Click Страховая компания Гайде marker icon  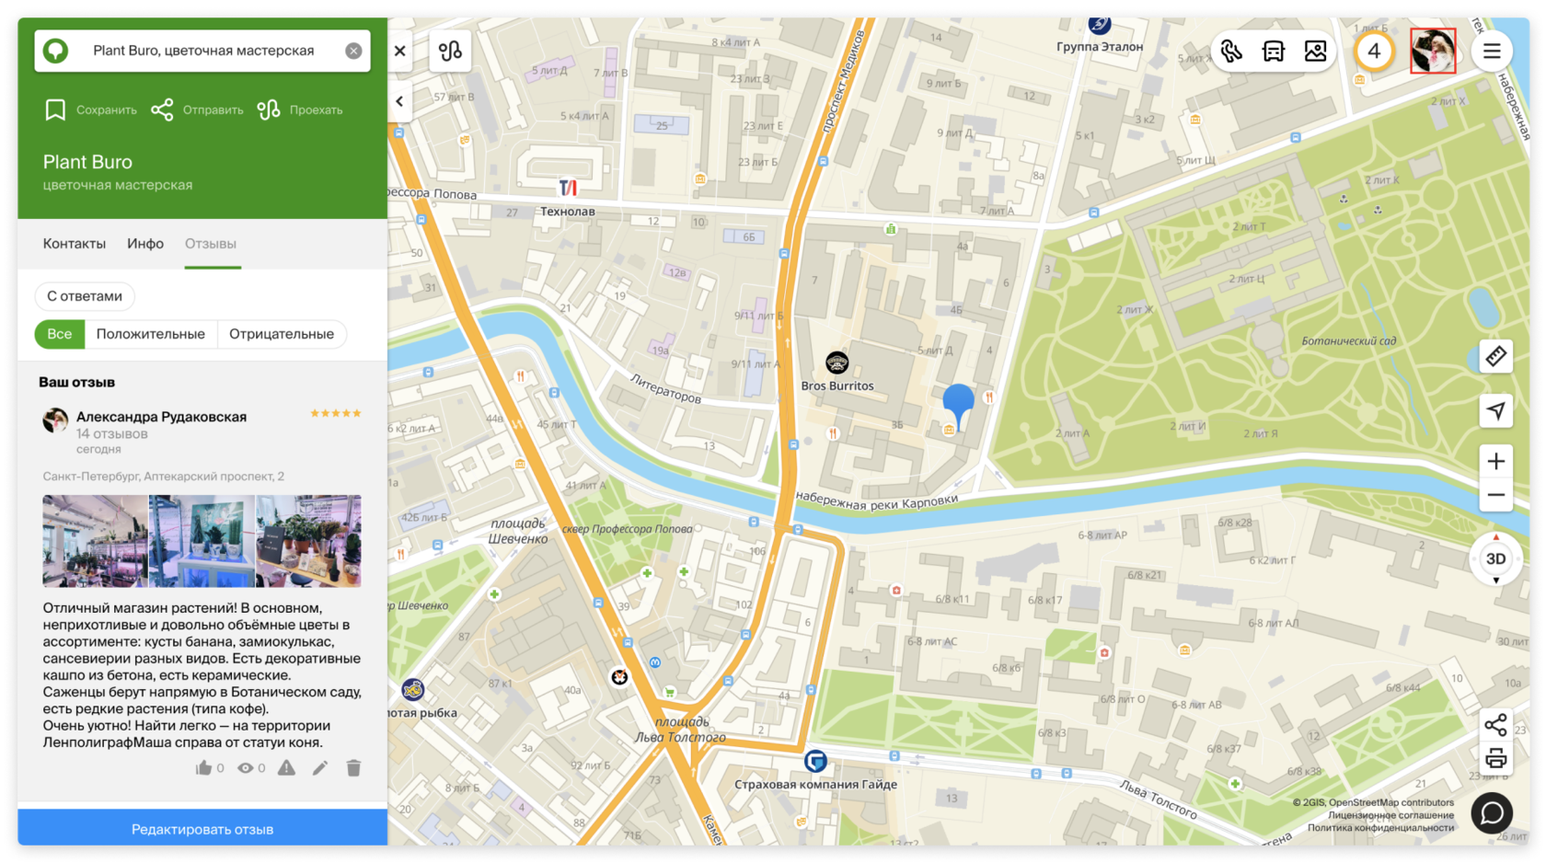point(815,761)
